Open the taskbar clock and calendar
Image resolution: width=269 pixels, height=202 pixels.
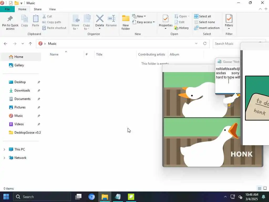click(252, 197)
